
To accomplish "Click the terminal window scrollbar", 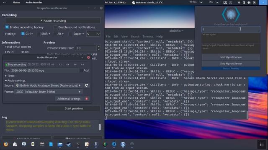I will [x=247, y=115].
